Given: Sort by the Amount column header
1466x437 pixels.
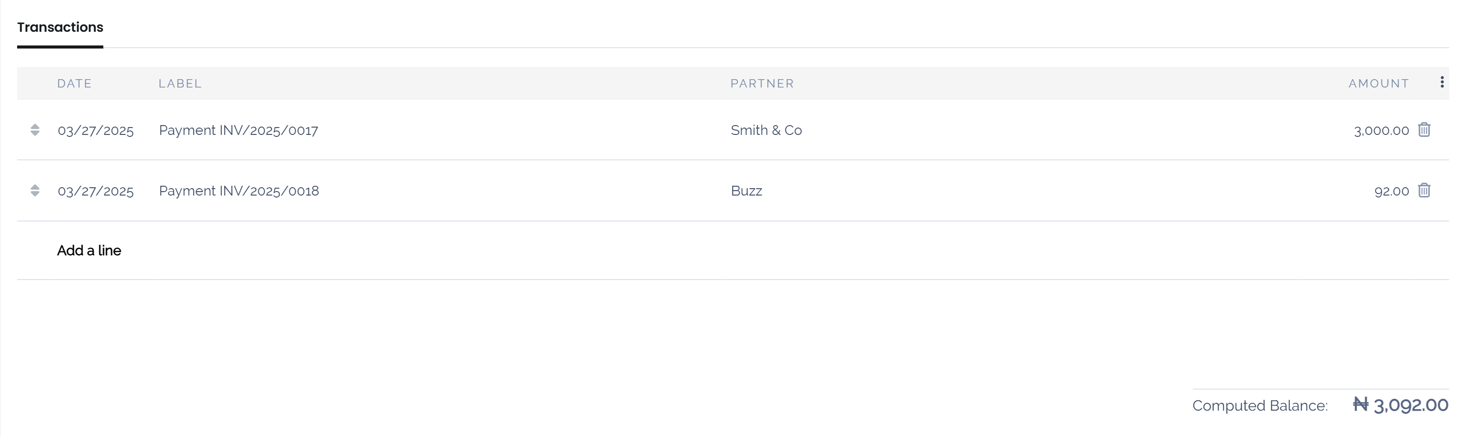Looking at the screenshot, I should coord(1379,84).
